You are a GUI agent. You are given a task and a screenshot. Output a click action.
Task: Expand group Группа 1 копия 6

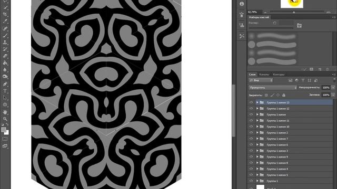(257, 145)
